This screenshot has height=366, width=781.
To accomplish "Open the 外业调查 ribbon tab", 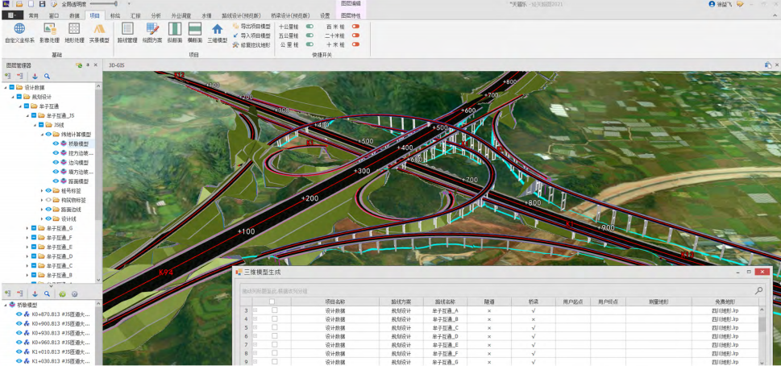I will [181, 15].
